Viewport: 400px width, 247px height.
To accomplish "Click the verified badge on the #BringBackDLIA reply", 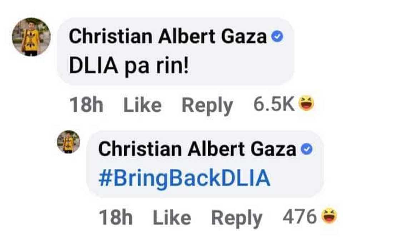I will [x=307, y=150].
